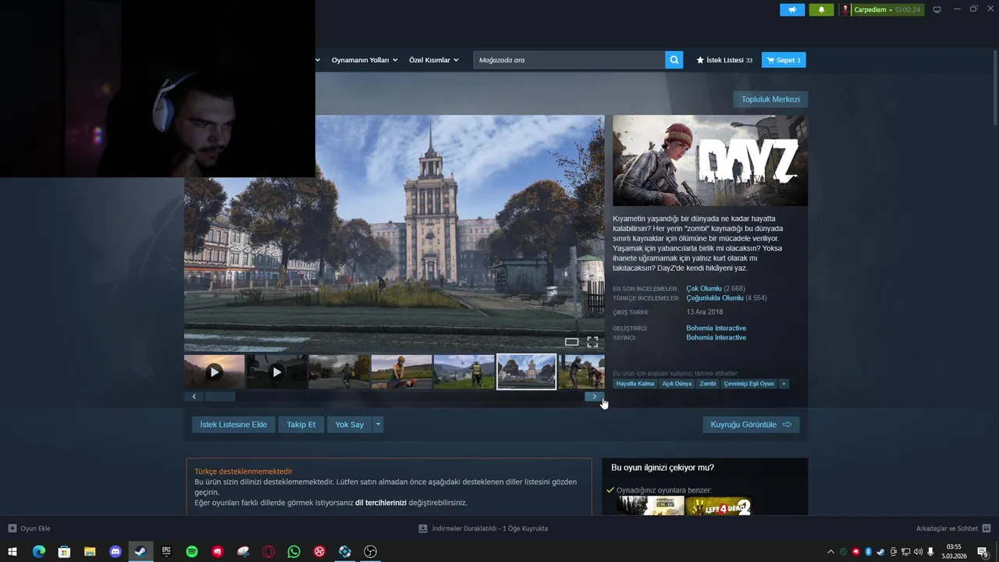Add a tag with plus button

tap(784, 384)
